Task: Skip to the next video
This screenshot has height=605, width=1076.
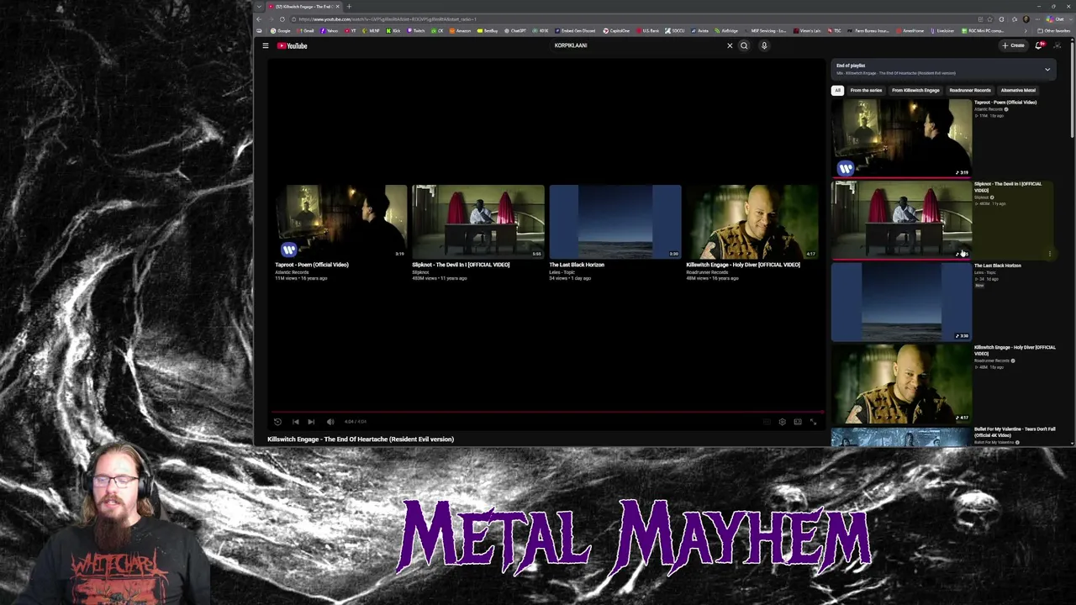Action: pyautogui.click(x=311, y=422)
